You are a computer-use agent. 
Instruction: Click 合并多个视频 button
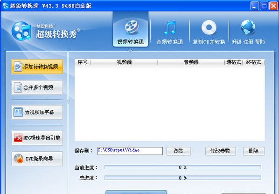[37, 87]
